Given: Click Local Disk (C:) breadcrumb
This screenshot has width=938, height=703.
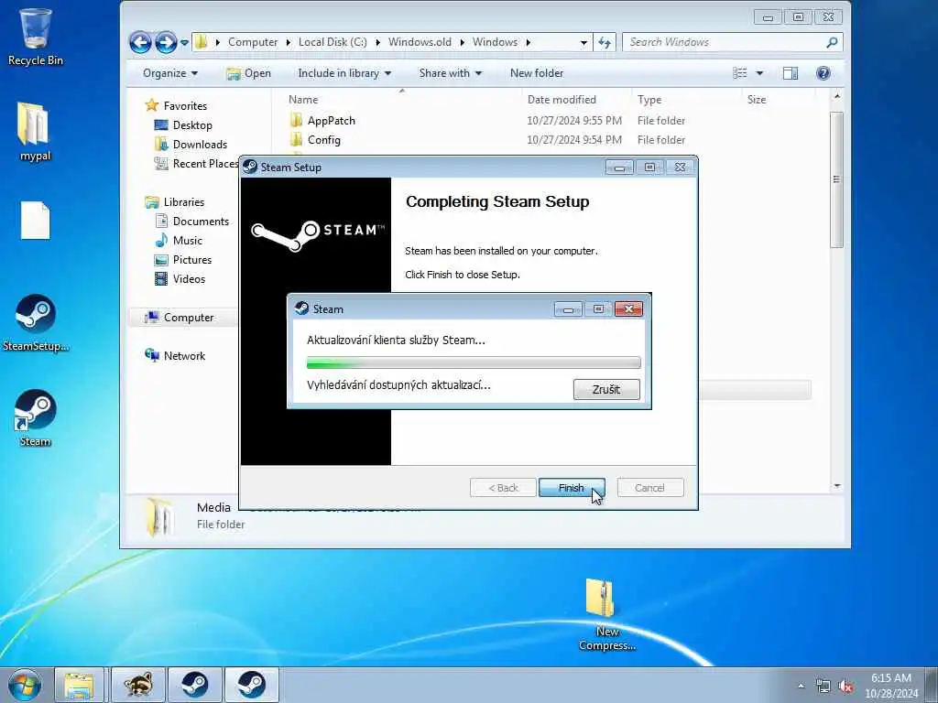Looking at the screenshot, I should tap(333, 42).
